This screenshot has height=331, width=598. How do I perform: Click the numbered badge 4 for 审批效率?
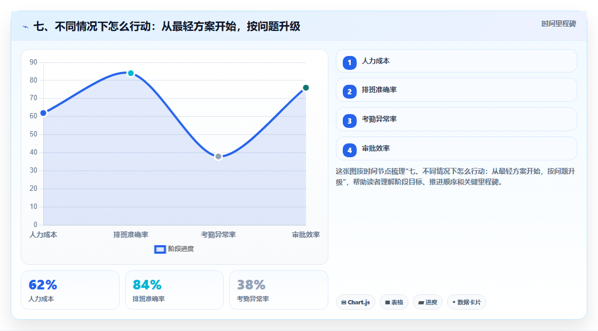click(x=349, y=150)
